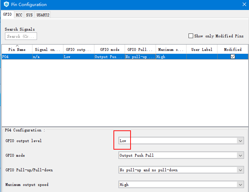The height and width of the screenshot is (192, 249).
Task: Click the GPIO mode column header
Action: pos(110,50)
